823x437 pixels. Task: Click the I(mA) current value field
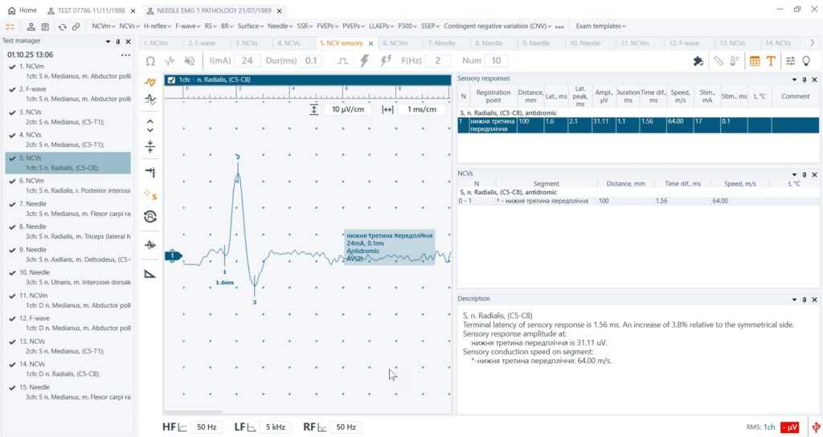pos(247,61)
